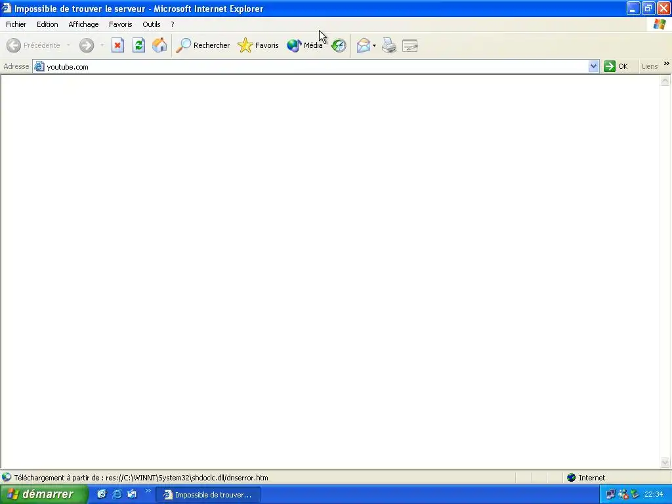Refresh the page with the green arrows icon
This screenshot has width=672, height=504.
point(139,45)
